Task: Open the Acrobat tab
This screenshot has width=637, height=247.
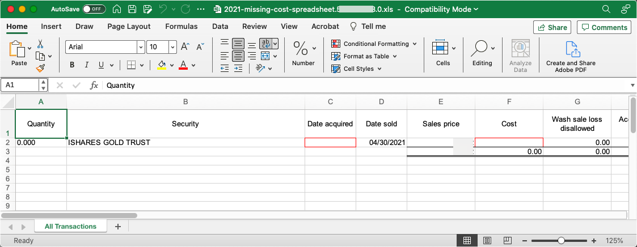Action: click(x=325, y=27)
